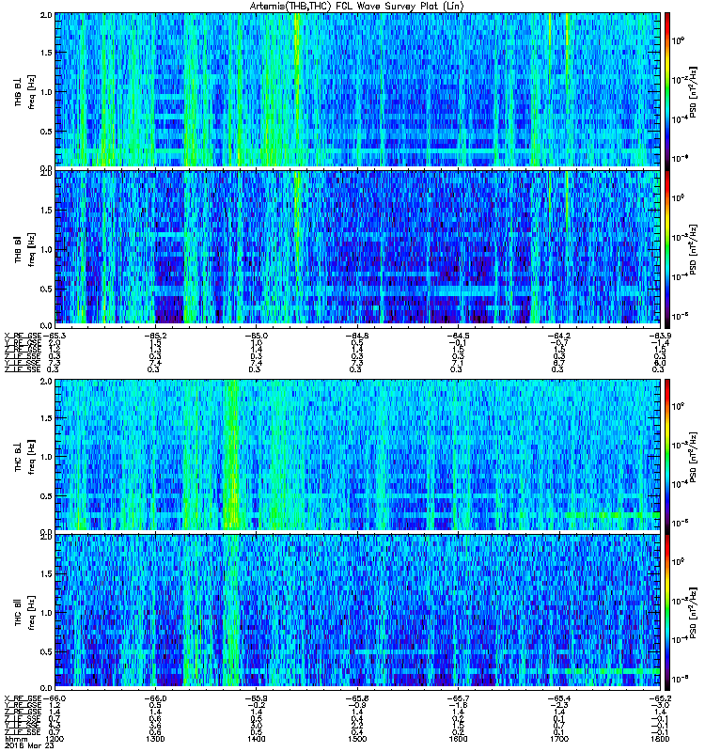
Task: Click the '1700' time label
Action: (x=558, y=739)
